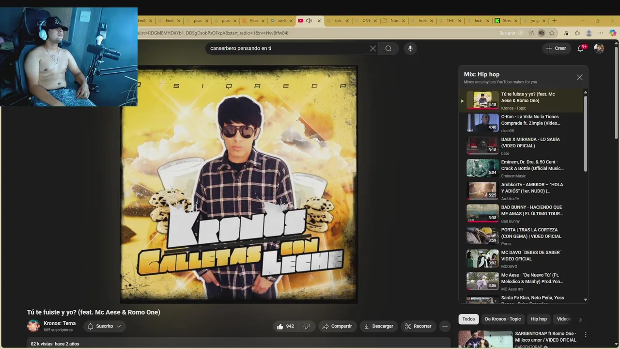Select the Todos filter chip
This screenshot has width=620, height=349.
[x=468, y=319]
